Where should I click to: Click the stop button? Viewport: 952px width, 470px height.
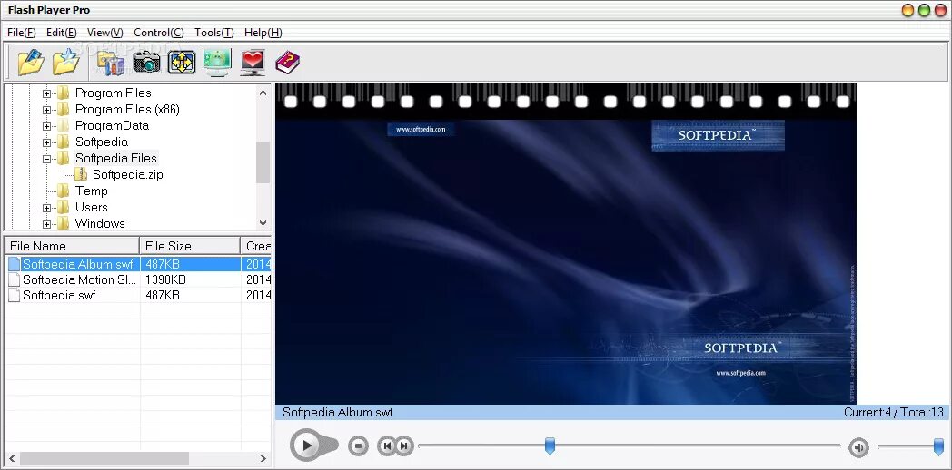click(358, 446)
